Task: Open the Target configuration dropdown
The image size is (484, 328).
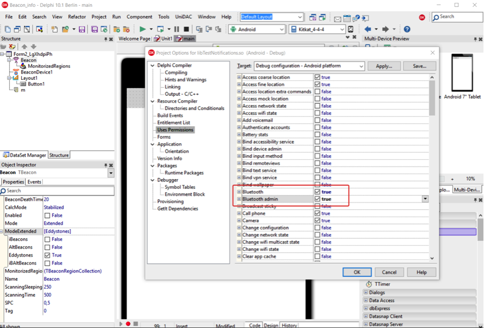Action: (x=361, y=66)
